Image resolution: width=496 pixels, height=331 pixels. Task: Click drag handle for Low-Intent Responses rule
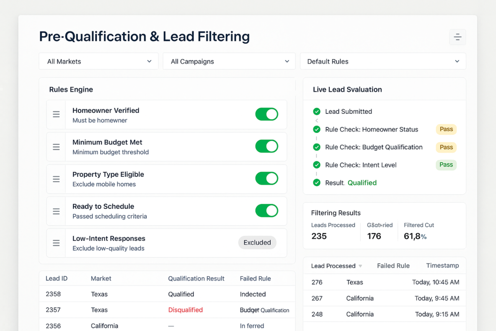click(x=56, y=243)
